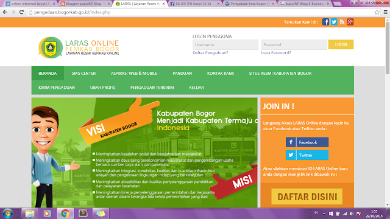Open KONTAK KAMI menu item
This screenshot has height=219, width=390.
(221, 73)
